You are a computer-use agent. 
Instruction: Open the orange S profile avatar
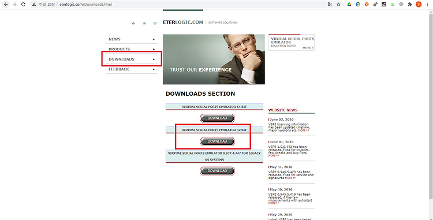pyautogui.click(x=419, y=5)
